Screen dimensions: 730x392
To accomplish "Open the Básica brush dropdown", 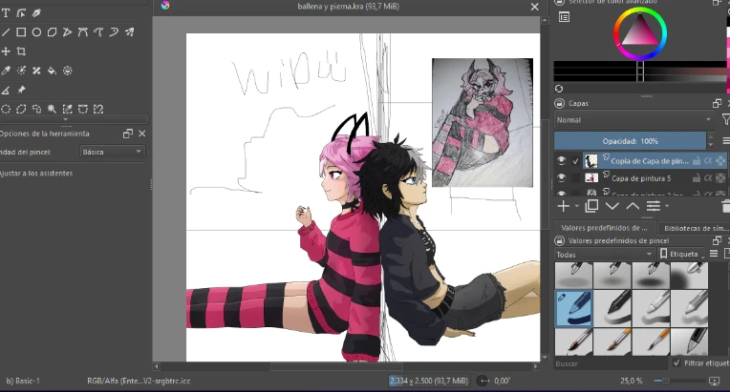I will coord(112,152).
